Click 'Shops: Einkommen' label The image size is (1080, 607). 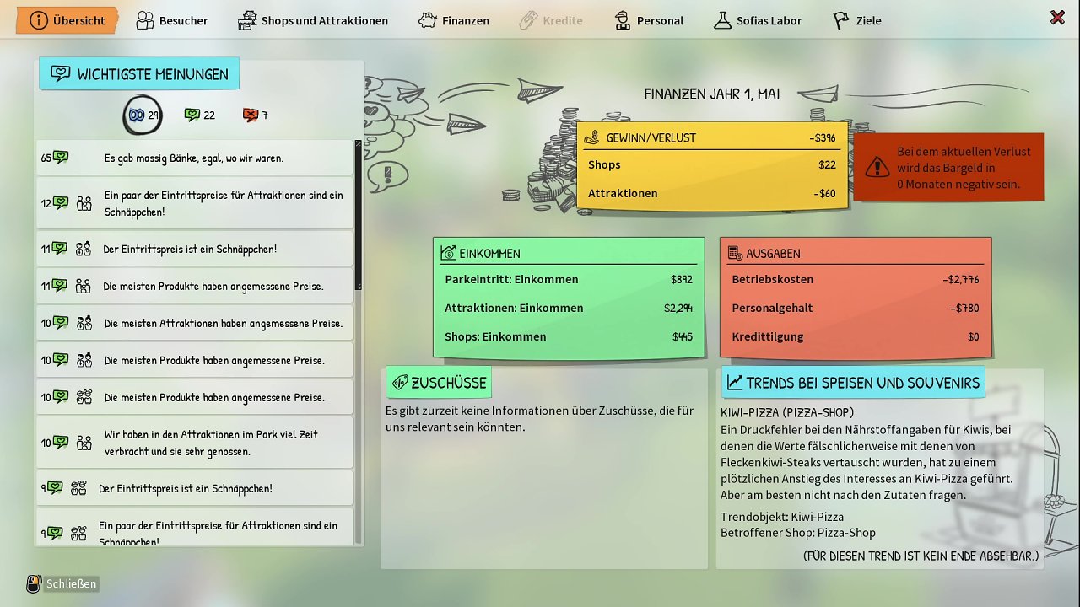pos(495,336)
